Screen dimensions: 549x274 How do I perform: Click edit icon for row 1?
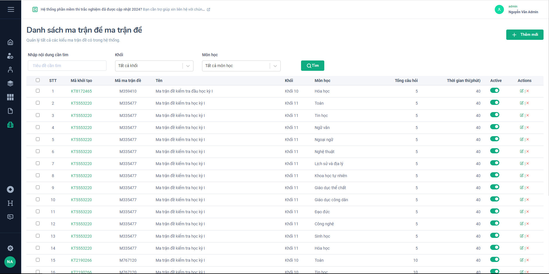(x=521, y=91)
